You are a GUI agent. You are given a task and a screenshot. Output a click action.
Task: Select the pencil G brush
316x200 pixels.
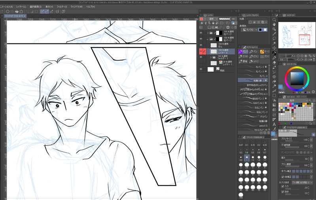point(253,125)
